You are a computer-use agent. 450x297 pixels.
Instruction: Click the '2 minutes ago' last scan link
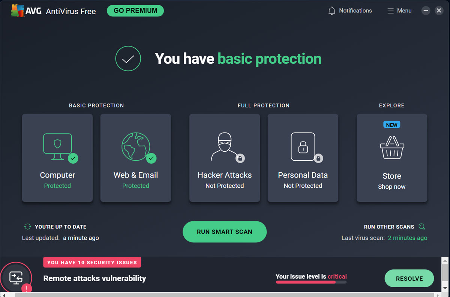(x=407, y=238)
